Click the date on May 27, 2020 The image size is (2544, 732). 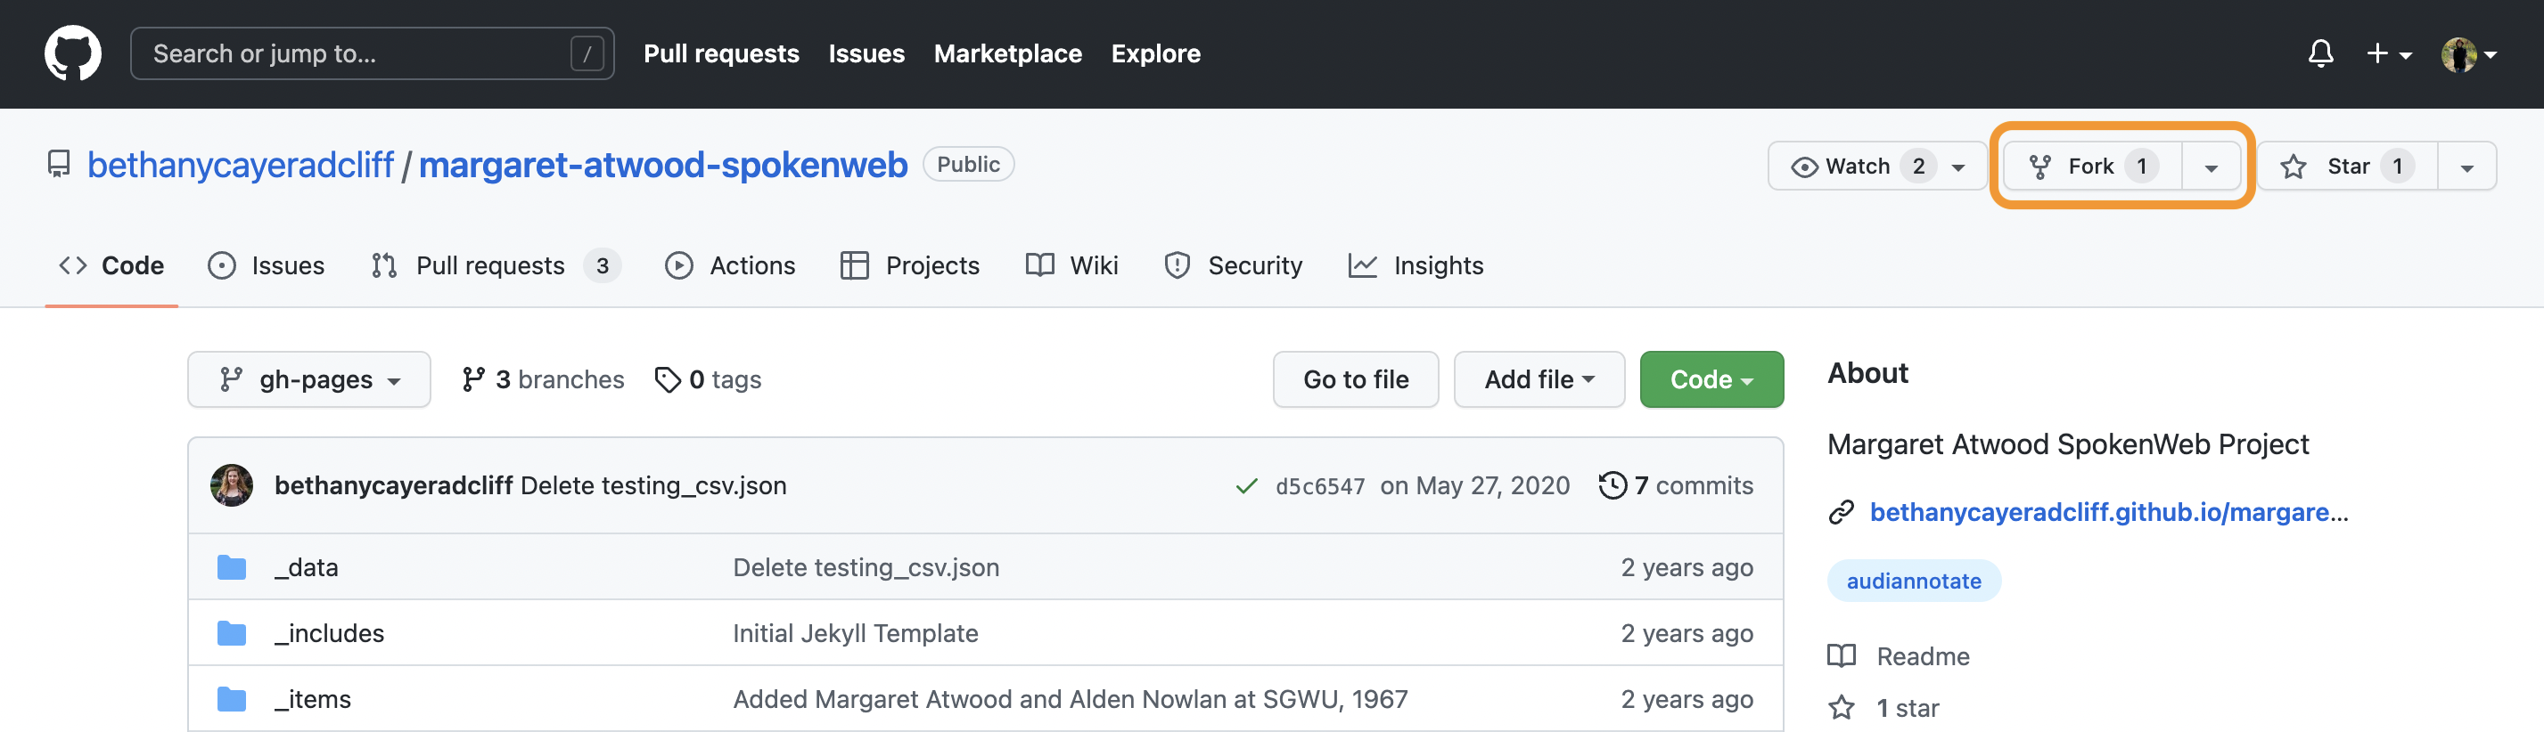pyautogui.click(x=1473, y=485)
